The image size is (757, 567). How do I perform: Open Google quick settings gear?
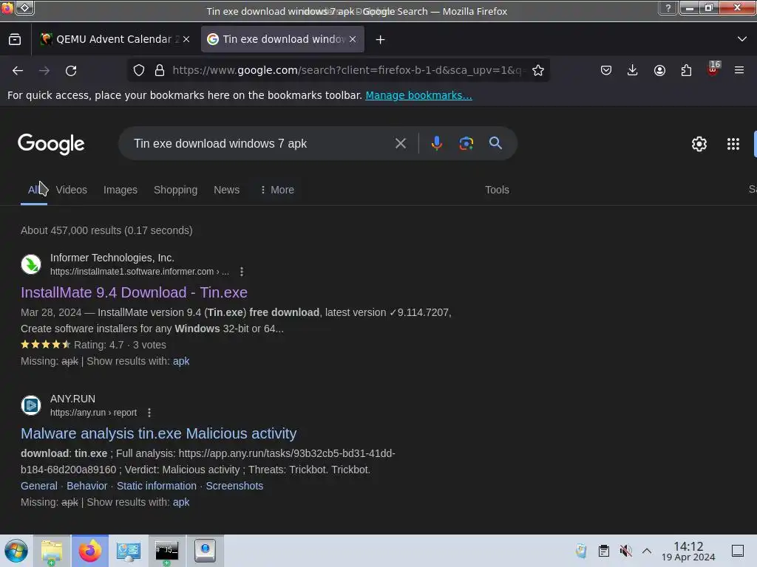pyautogui.click(x=699, y=144)
